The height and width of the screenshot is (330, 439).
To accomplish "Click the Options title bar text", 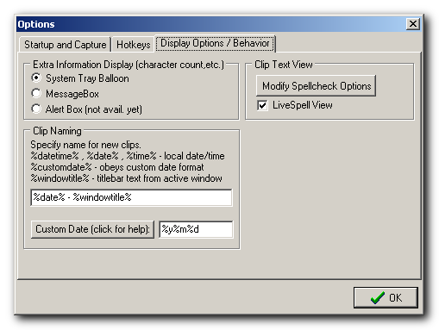I will (x=36, y=24).
